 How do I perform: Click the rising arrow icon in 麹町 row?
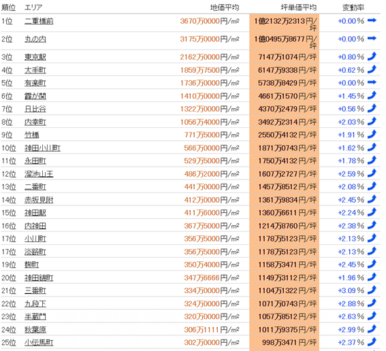click(x=372, y=264)
